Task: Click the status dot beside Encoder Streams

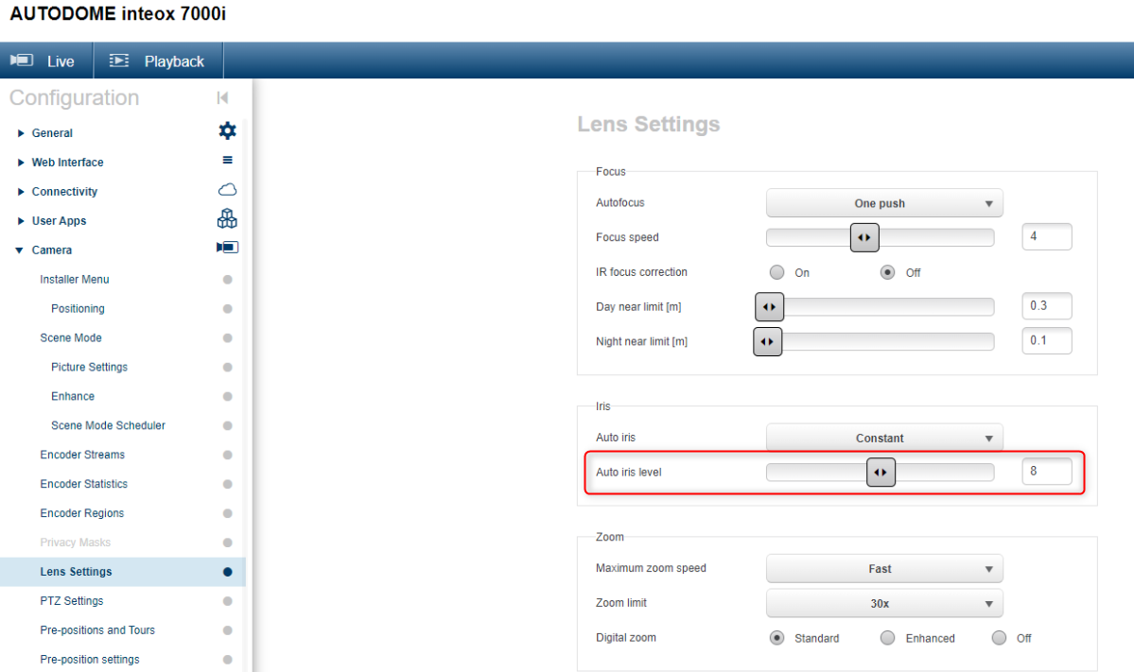Action: [227, 456]
